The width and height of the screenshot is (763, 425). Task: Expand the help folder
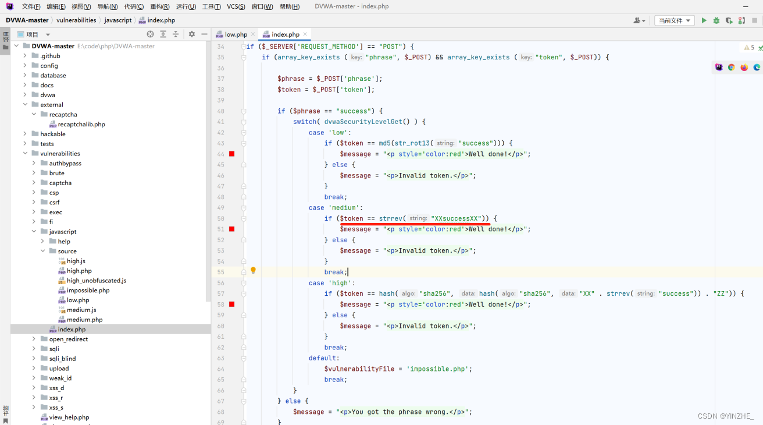pyautogui.click(x=43, y=242)
